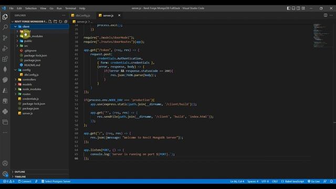This screenshot has height=189, width=336.
Task: Expand the models folder
Action: pyautogui.click(x=40, y=85)
